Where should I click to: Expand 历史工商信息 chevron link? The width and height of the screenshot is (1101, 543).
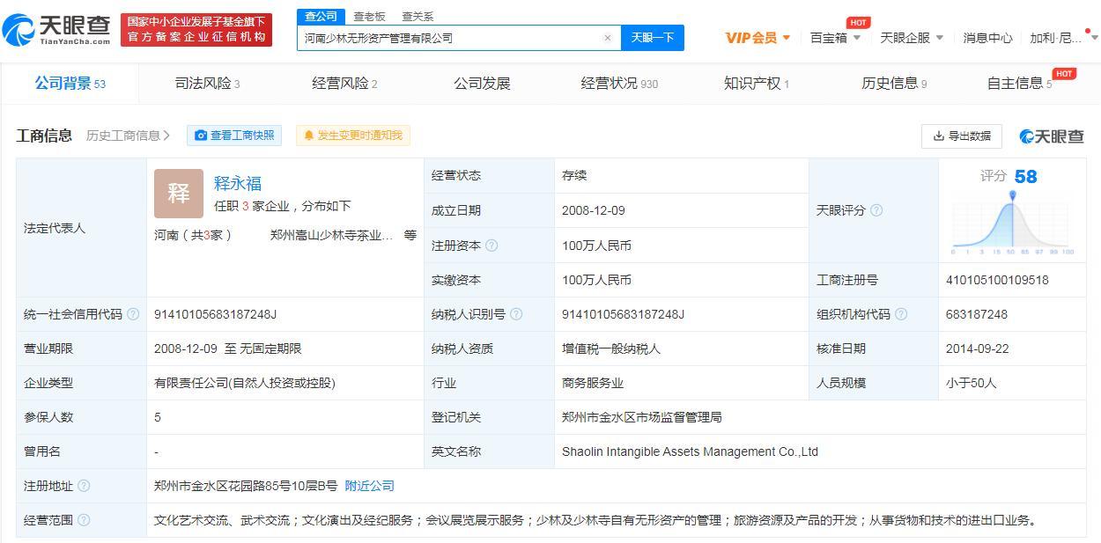(128, 136)
